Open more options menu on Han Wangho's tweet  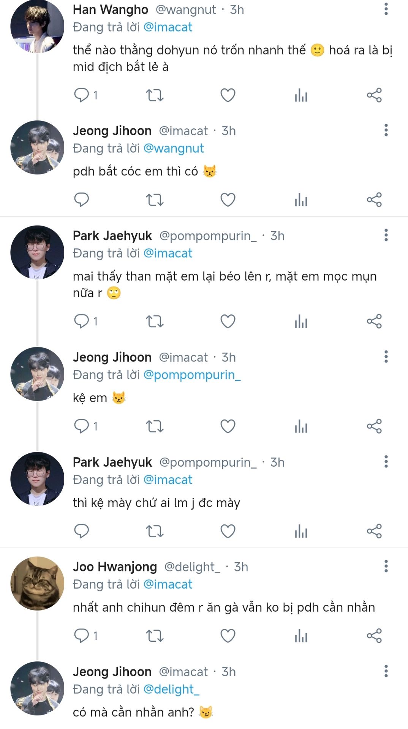click(386, 9)
